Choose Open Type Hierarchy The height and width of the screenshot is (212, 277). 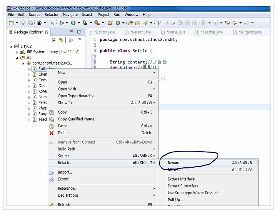click(x=103, y=96)
